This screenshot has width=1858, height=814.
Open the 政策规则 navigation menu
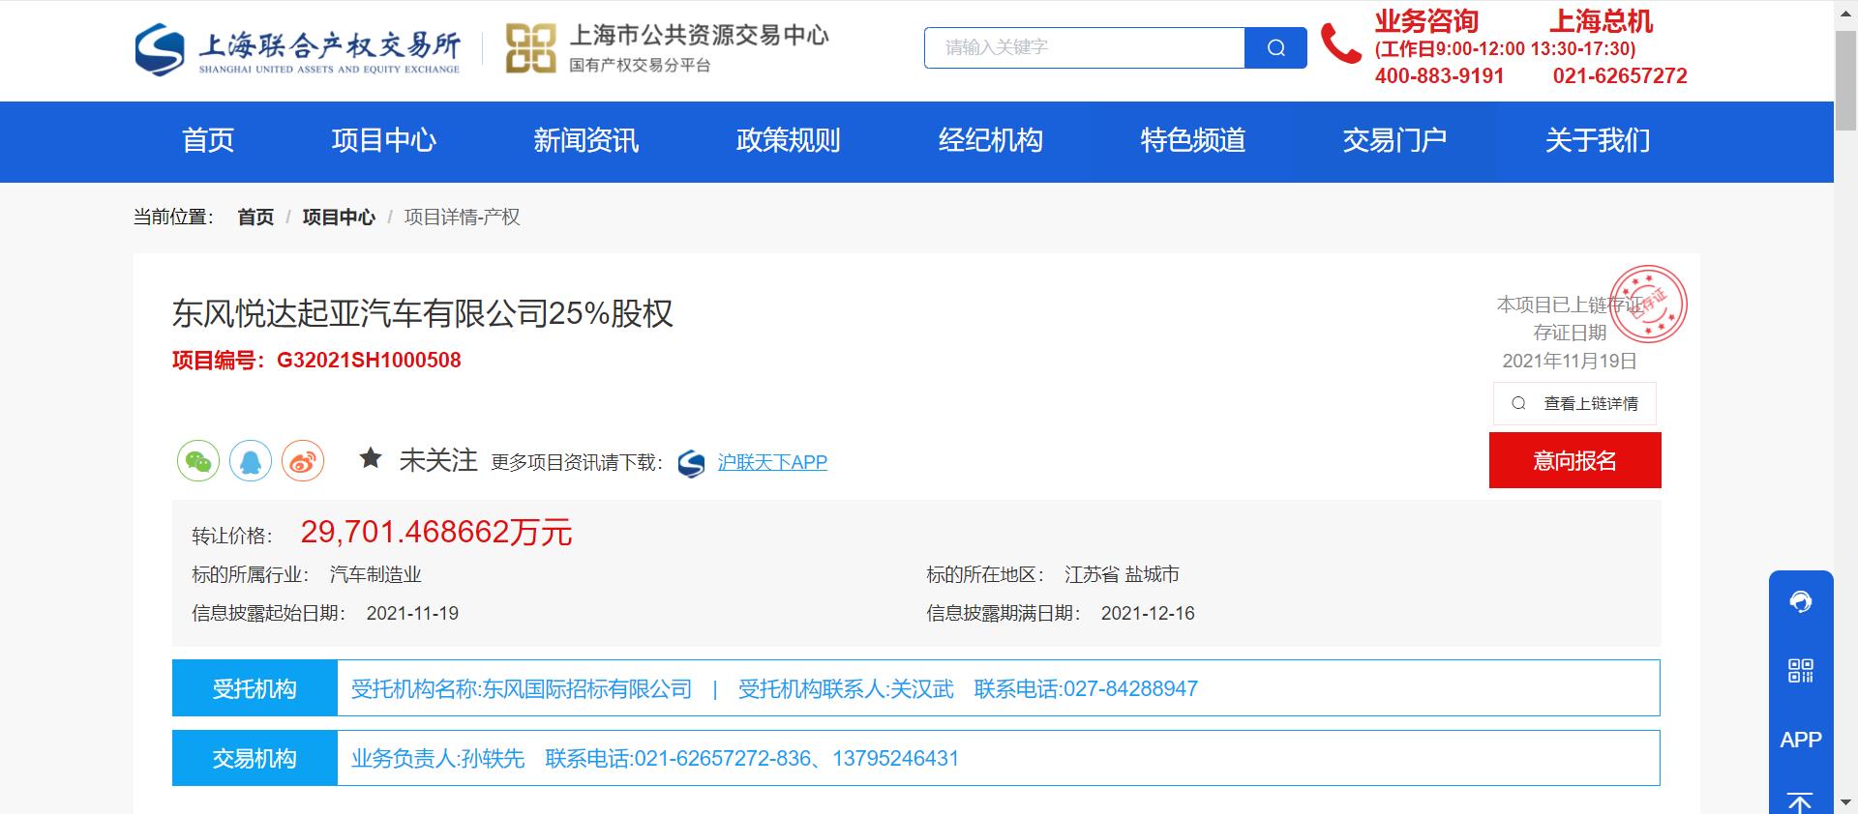(x=789, y=141)
